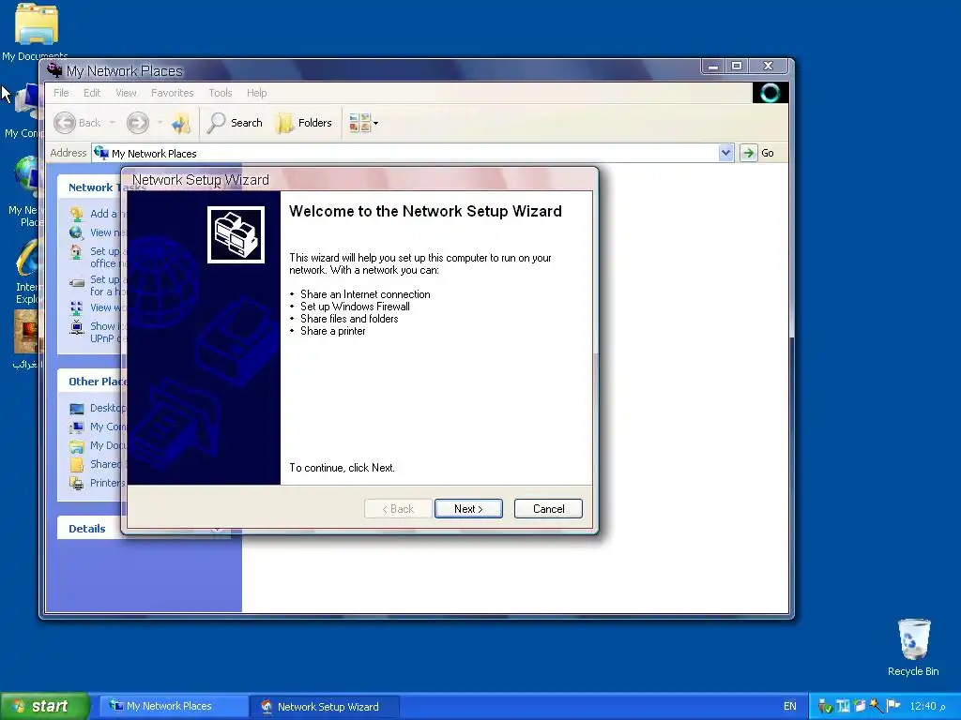Click Next in the Network Setup Wizard
The height and width of the screenshot is (720, 961).
coord(468,509)
